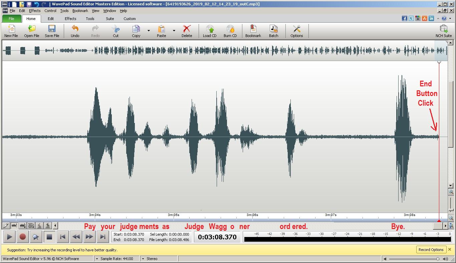
Task: Open the Bookmark menu
Action: (x=80, y=11)
